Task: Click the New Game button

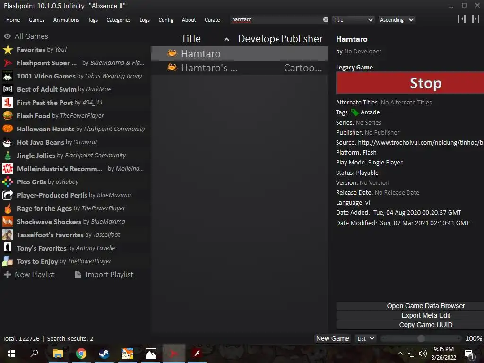Action: tap(332, 338)
